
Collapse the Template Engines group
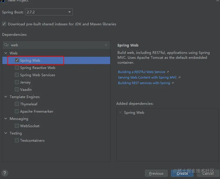(x=6, y=97)
